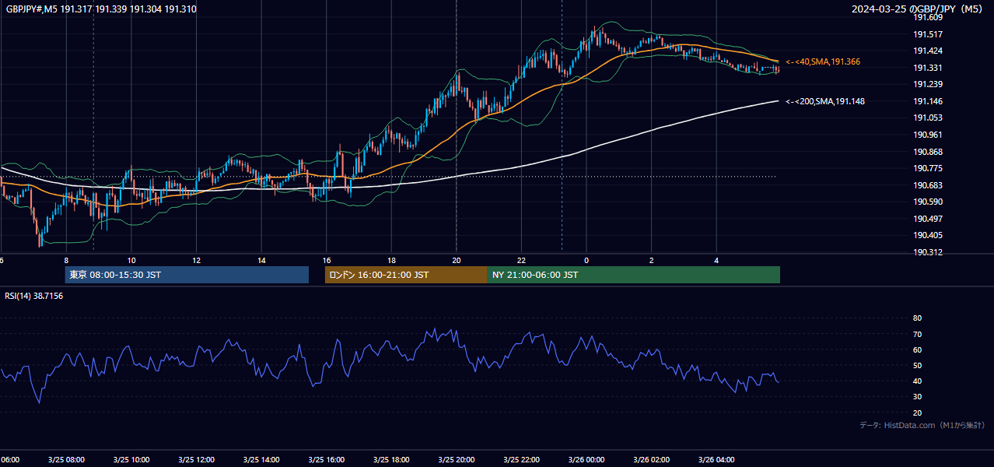Click the hour tick 8 under price chart
The width and height of the screenshot is (994, 467).
[x=66, y=260]
